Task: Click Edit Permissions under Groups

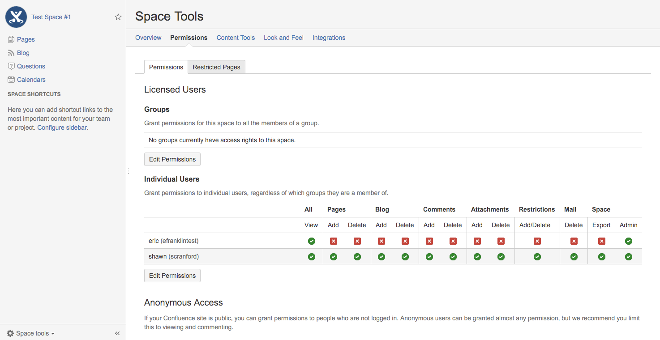Action: [x=172, y=159]
